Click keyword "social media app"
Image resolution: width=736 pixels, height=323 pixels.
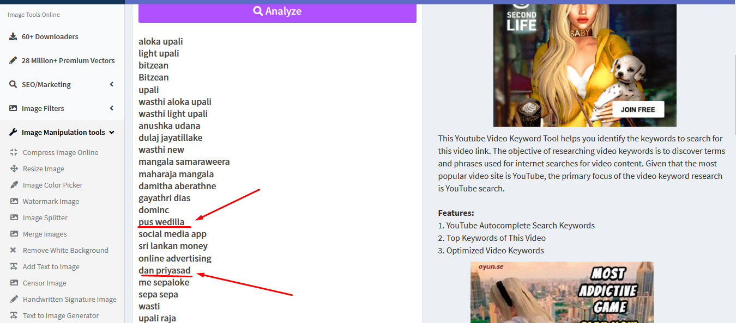(x=172, y=234)
